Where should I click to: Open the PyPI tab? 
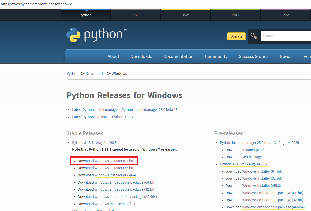click(235, 15)
